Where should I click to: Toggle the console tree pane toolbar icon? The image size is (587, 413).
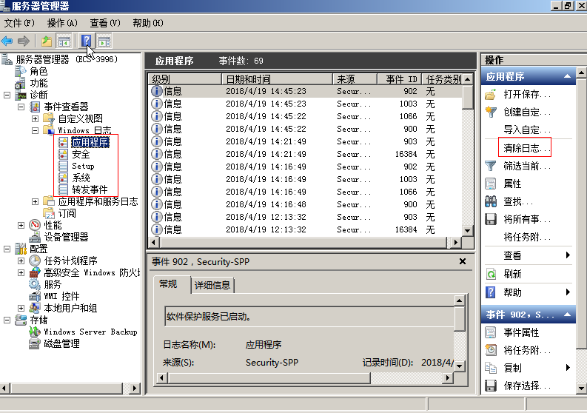64,41
